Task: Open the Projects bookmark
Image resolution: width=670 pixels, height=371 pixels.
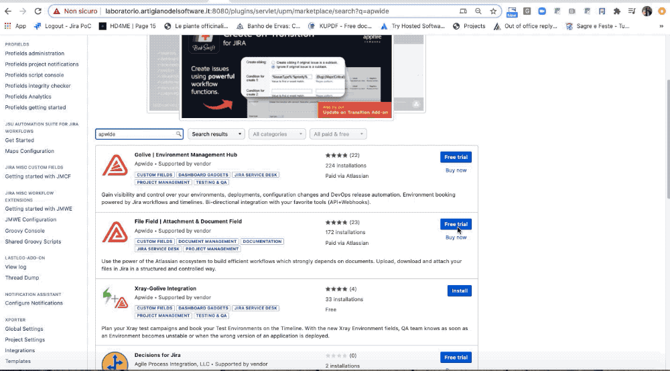Action: click(x=469, y=26)
